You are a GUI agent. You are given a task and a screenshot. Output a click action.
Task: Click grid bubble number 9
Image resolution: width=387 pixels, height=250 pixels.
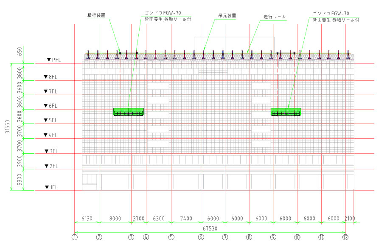point(273,237)
